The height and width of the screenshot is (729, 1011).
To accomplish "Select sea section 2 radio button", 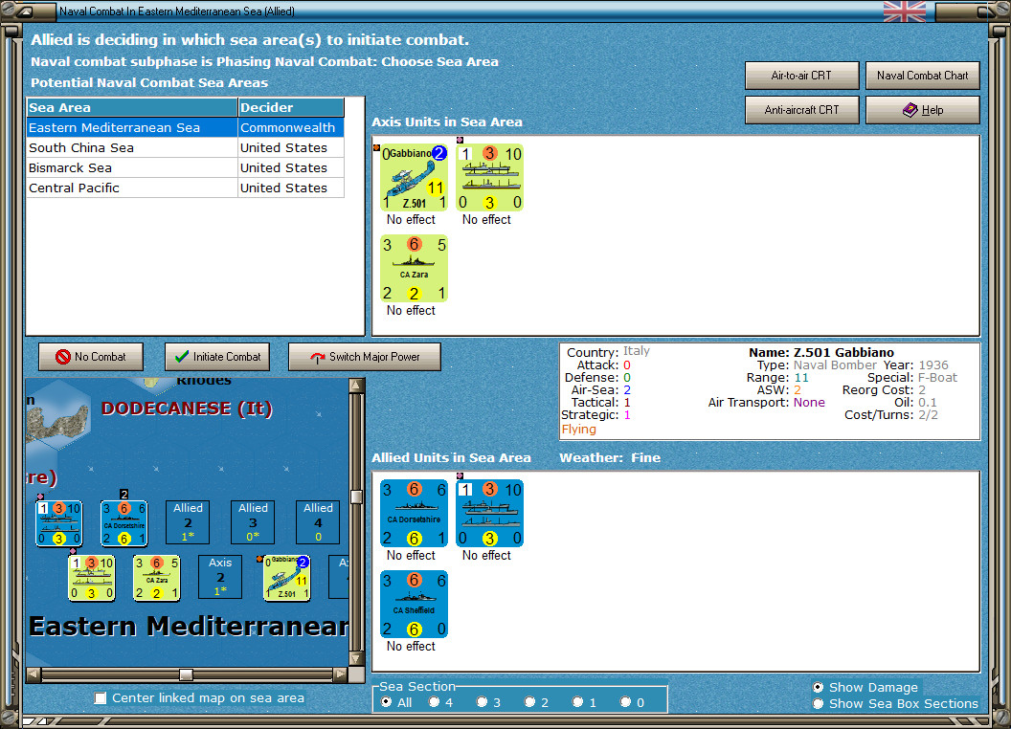I will [x=529, y=702].
